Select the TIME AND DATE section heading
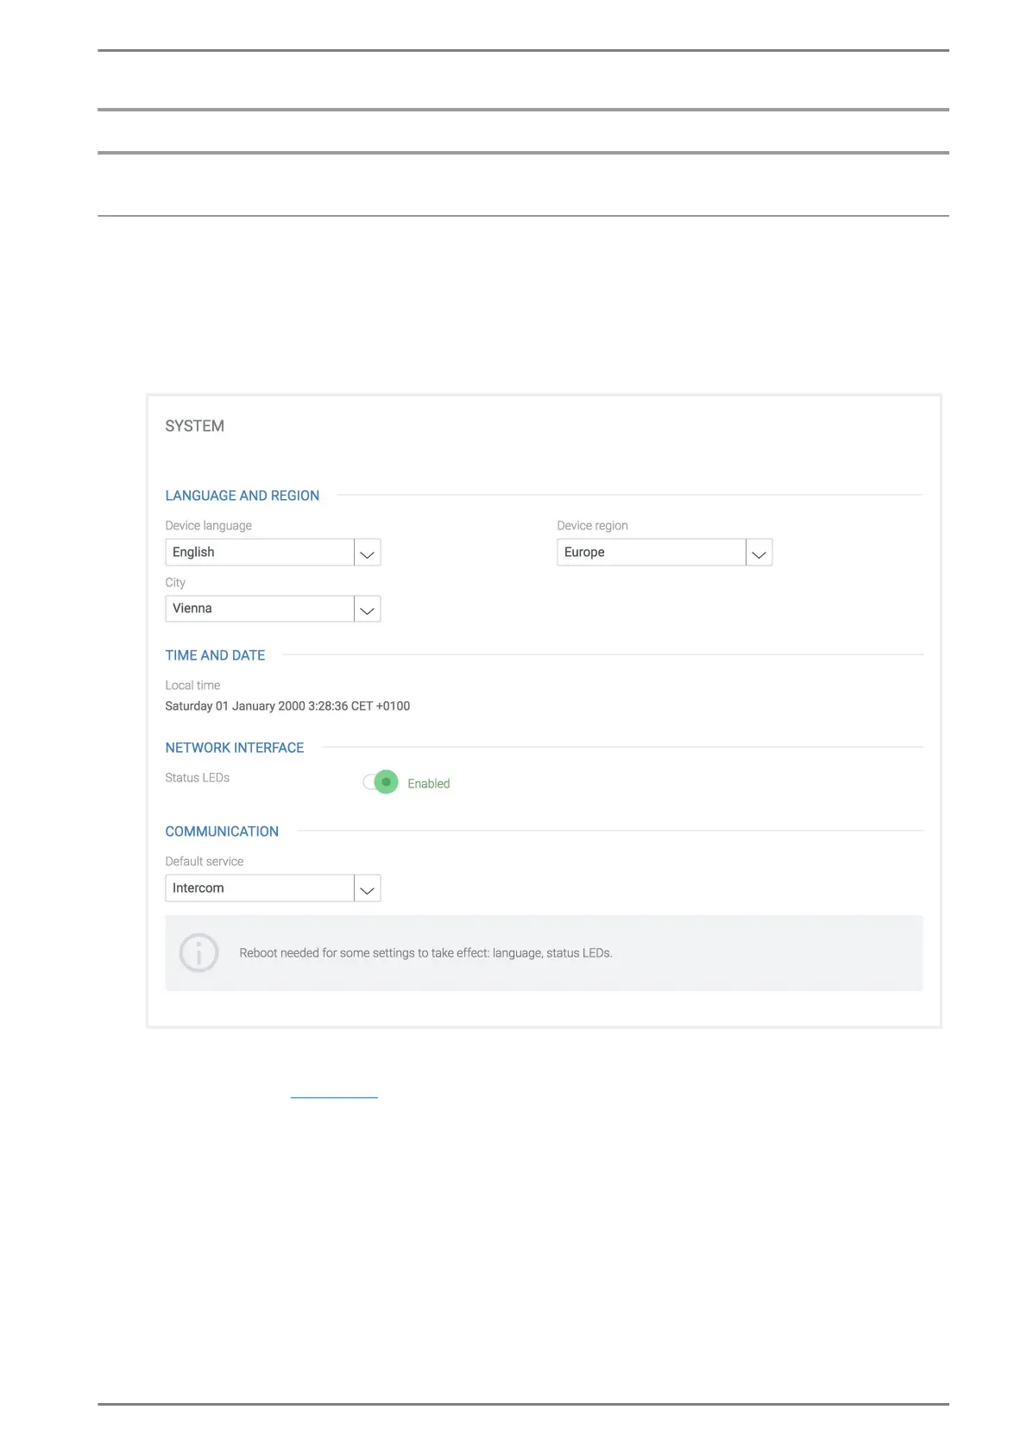The height and width of the screenshot is (1454, 1027). [215, 655]
